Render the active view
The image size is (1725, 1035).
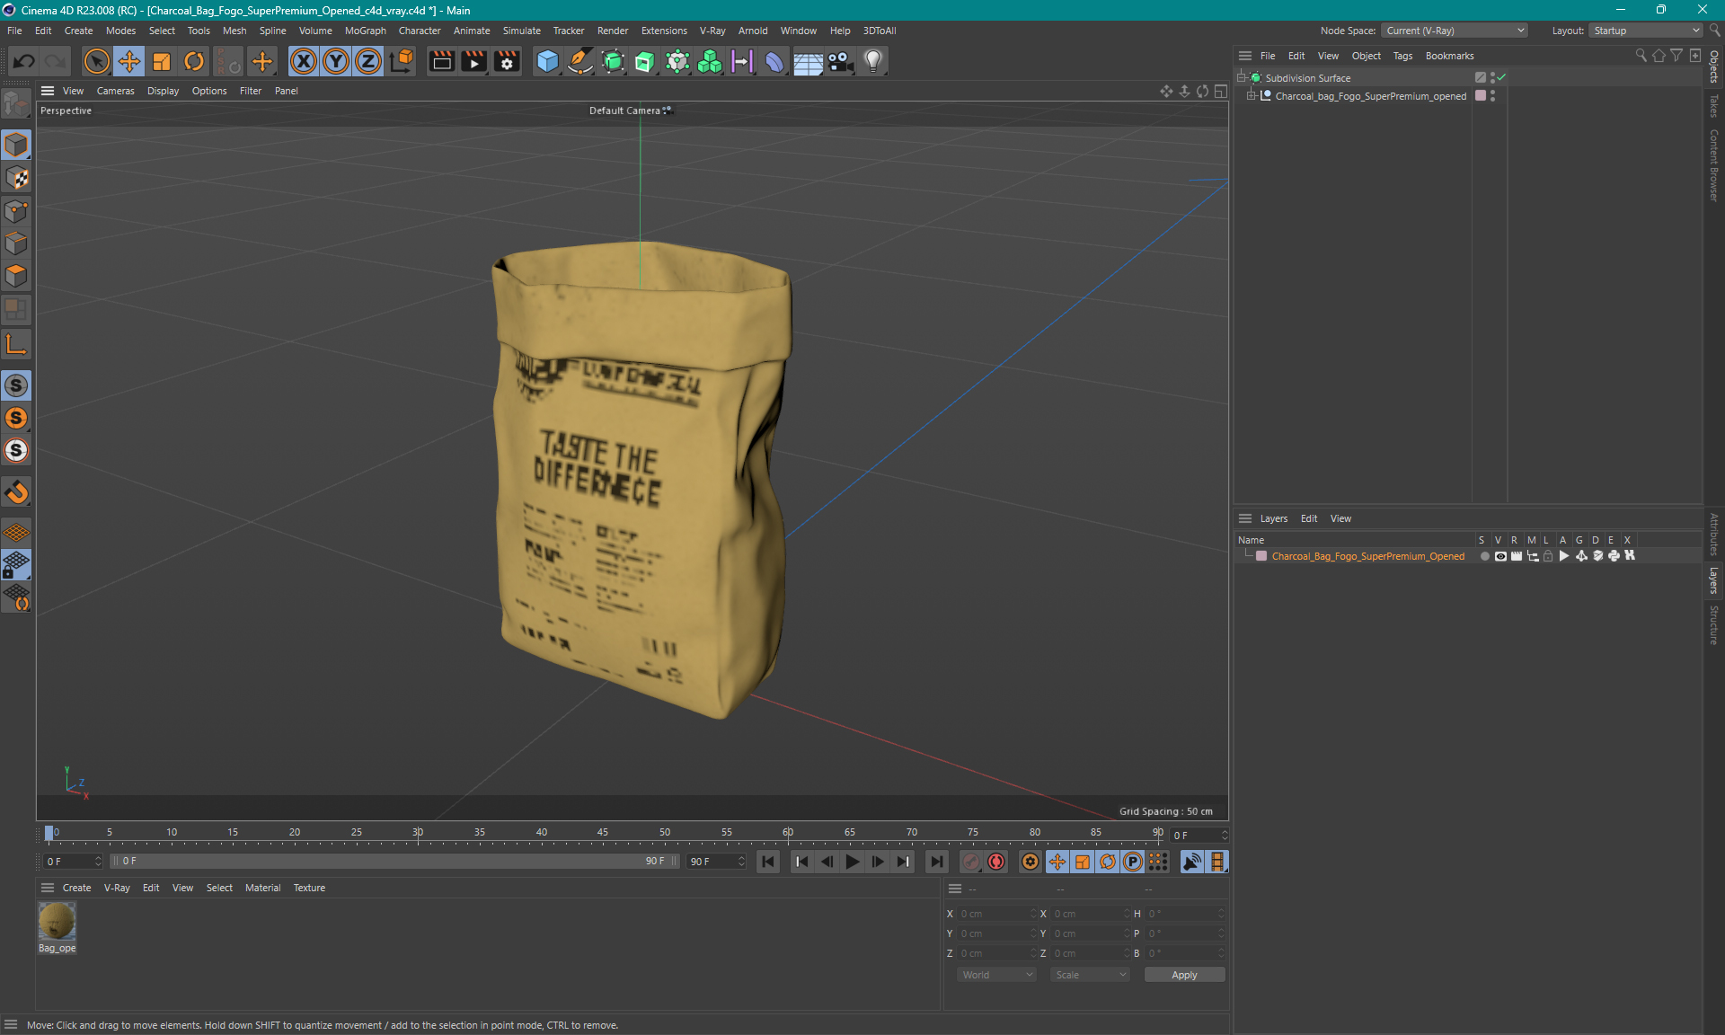click(441, 61)
